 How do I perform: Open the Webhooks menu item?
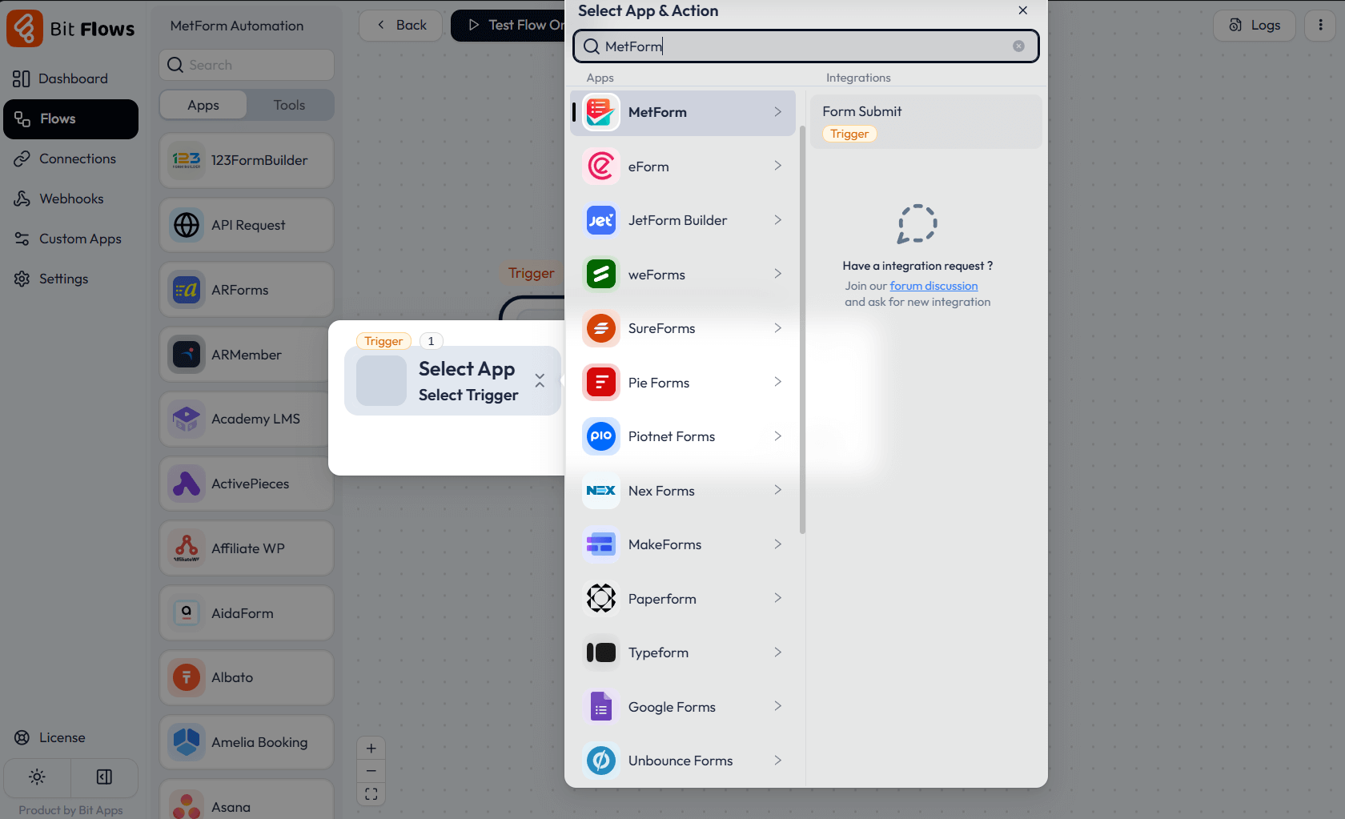(70, 199)
